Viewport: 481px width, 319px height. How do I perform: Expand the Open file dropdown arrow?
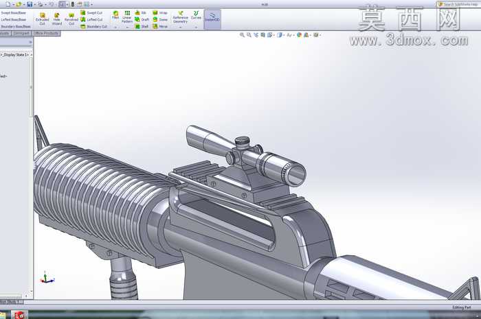click(x=24, y=5)
